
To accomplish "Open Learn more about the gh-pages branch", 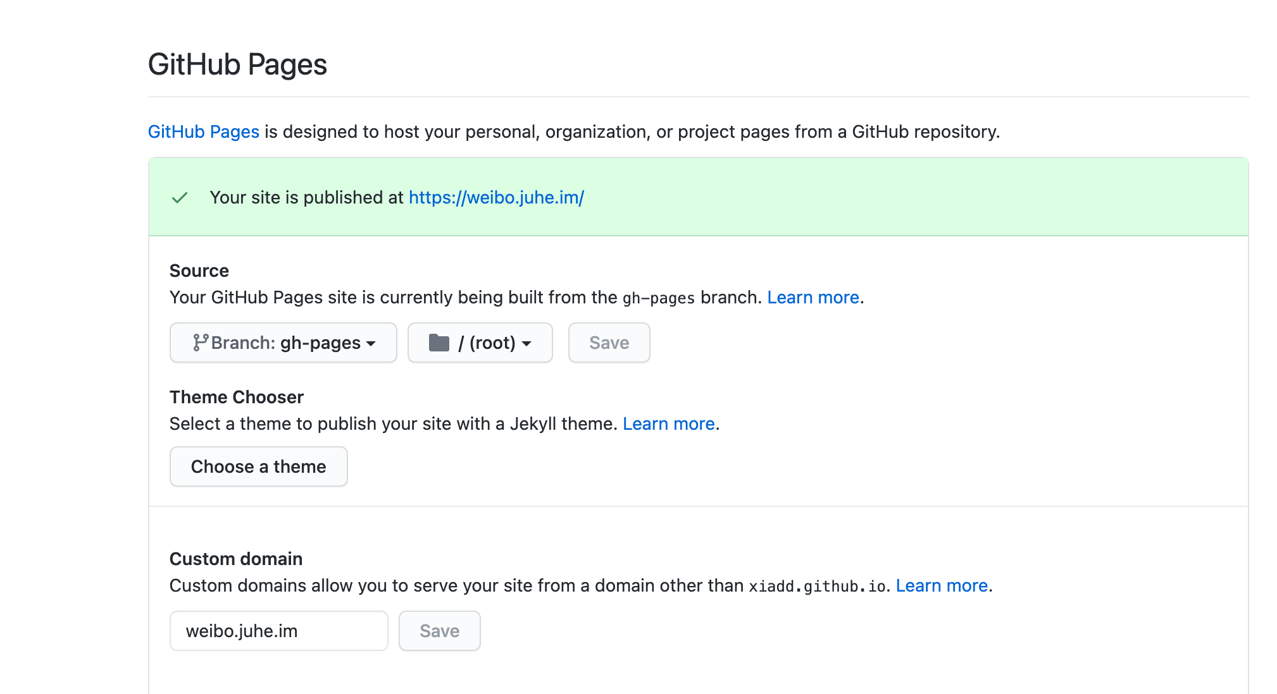I will (813, 297).
